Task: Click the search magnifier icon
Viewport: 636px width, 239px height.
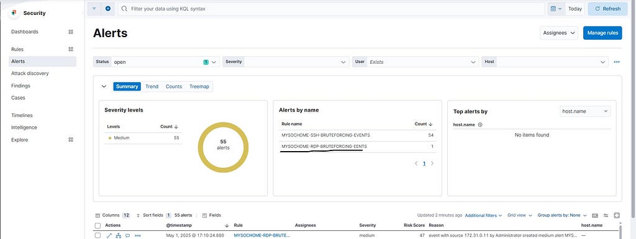Action: pyautogui.click(x=124, y=9)
